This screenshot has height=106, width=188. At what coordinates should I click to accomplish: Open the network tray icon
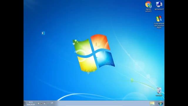[41, 103]
